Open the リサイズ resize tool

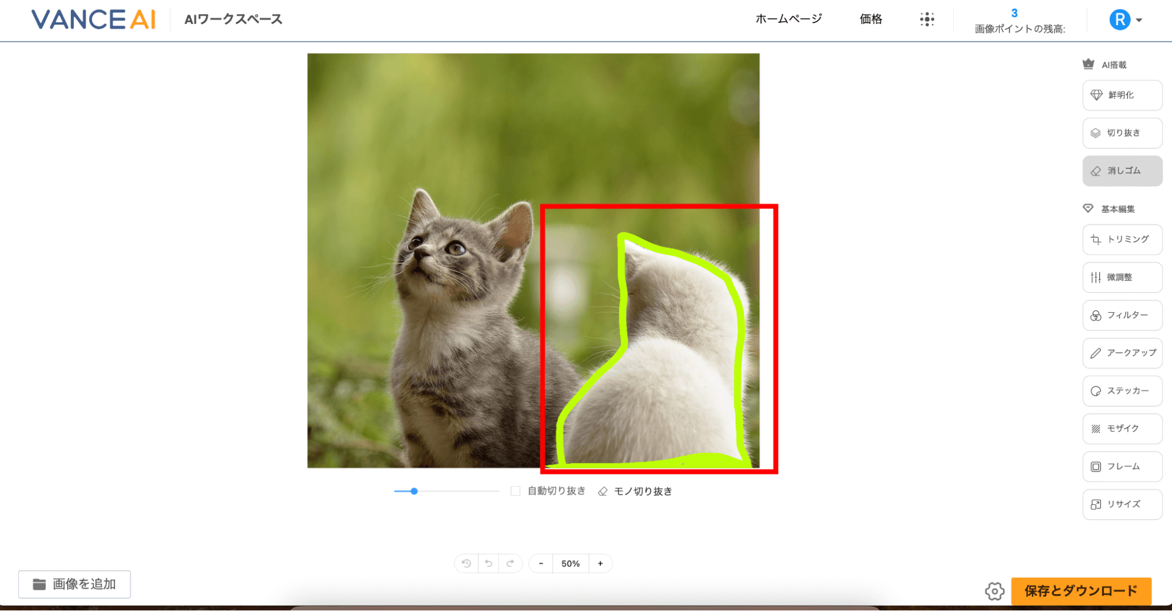pos(1122,504)
